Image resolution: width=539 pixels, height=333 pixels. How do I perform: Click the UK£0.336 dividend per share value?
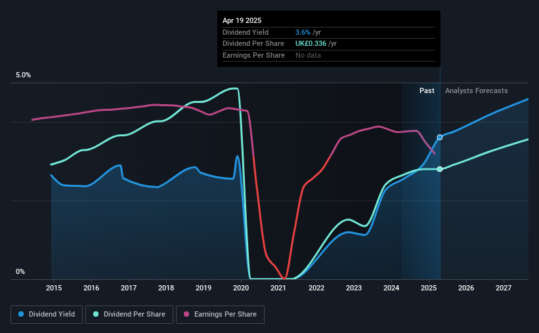click(311, 44)
